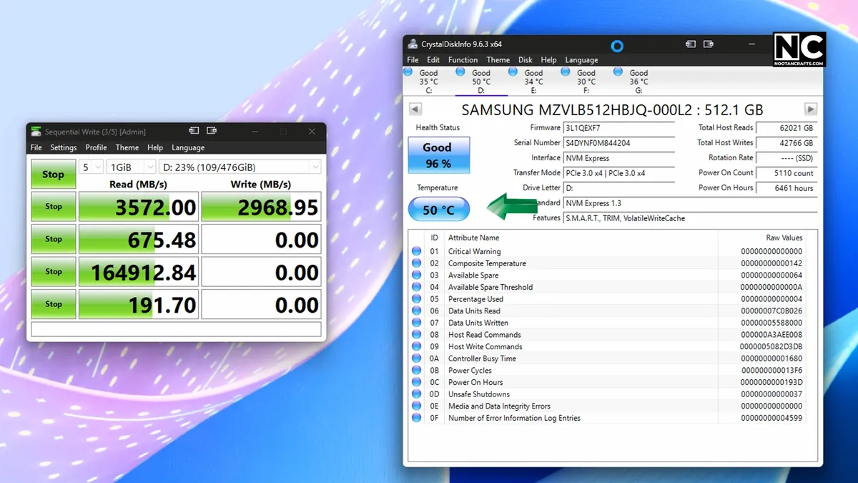Select drive F: tab at 30 °C
This screenshot has height=483, width=858.
tap(586, 81)
